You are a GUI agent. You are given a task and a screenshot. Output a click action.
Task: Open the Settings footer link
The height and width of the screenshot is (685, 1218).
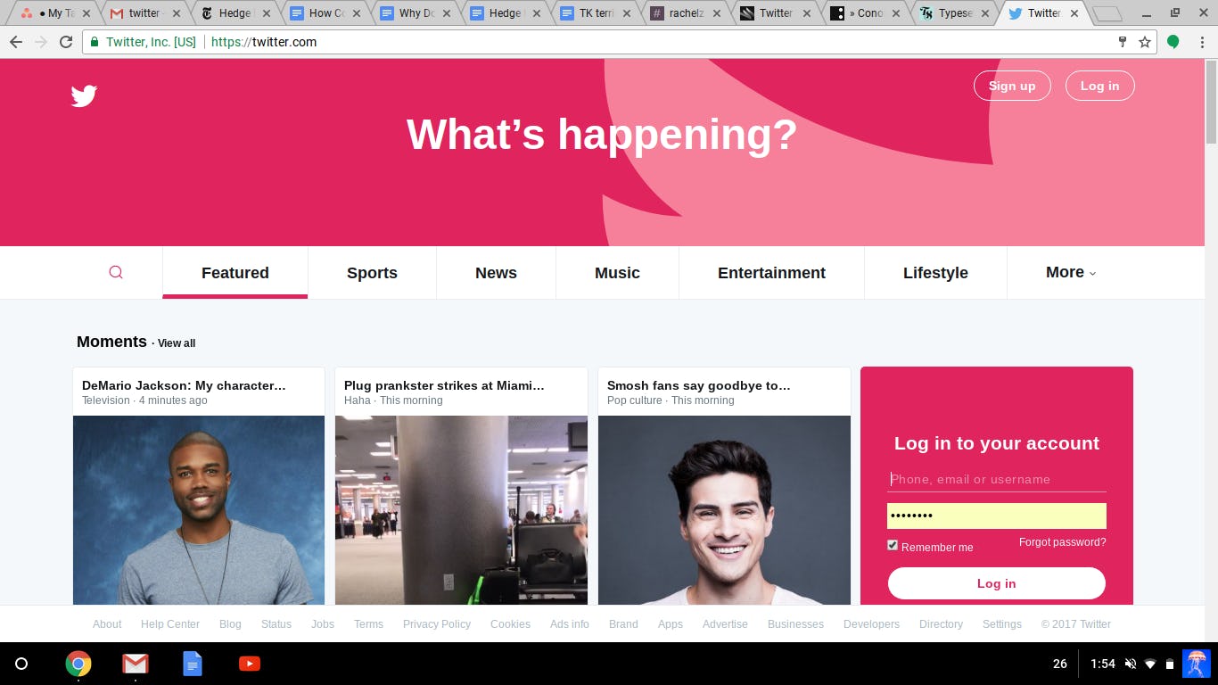tap(1002, 624)
